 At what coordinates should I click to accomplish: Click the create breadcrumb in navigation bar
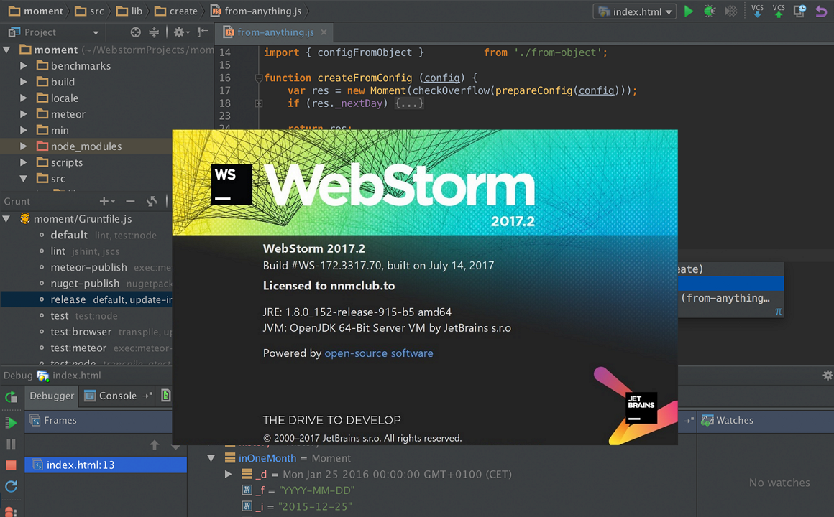(176, 11)
